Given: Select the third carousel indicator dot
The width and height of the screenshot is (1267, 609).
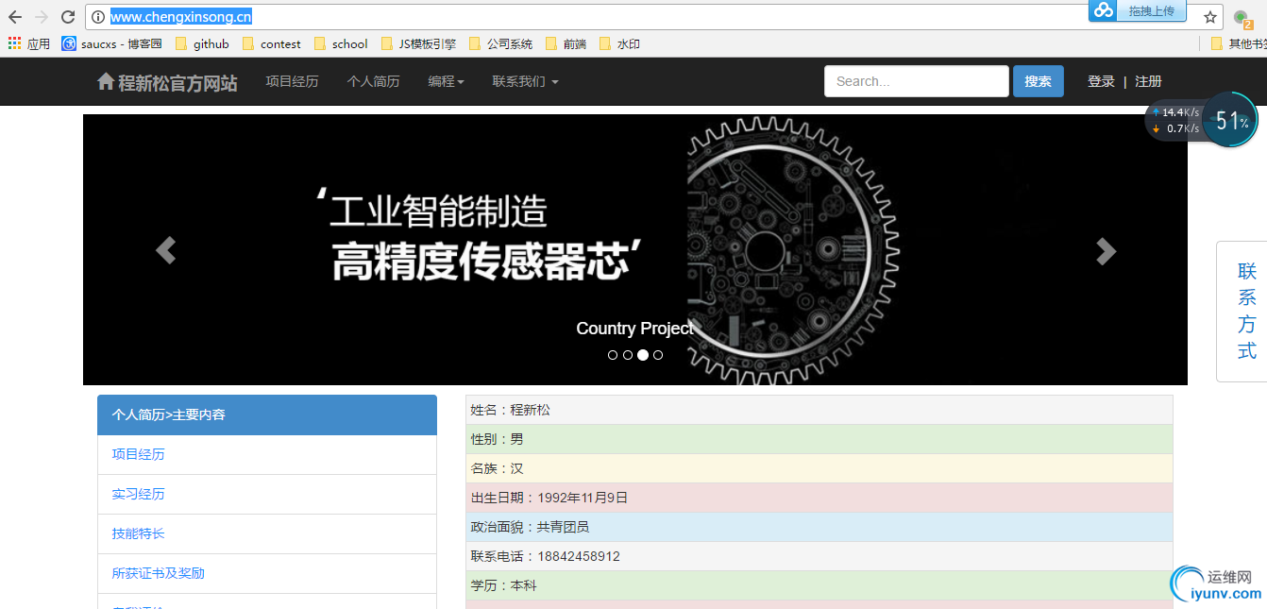Looking at the screenshot, I should tap(643, 355).
